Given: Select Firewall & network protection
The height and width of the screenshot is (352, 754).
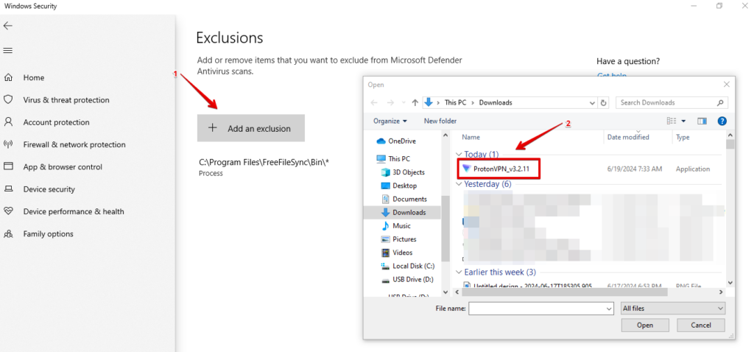Looking at the screenshot, I should click(x=74, y=145).
